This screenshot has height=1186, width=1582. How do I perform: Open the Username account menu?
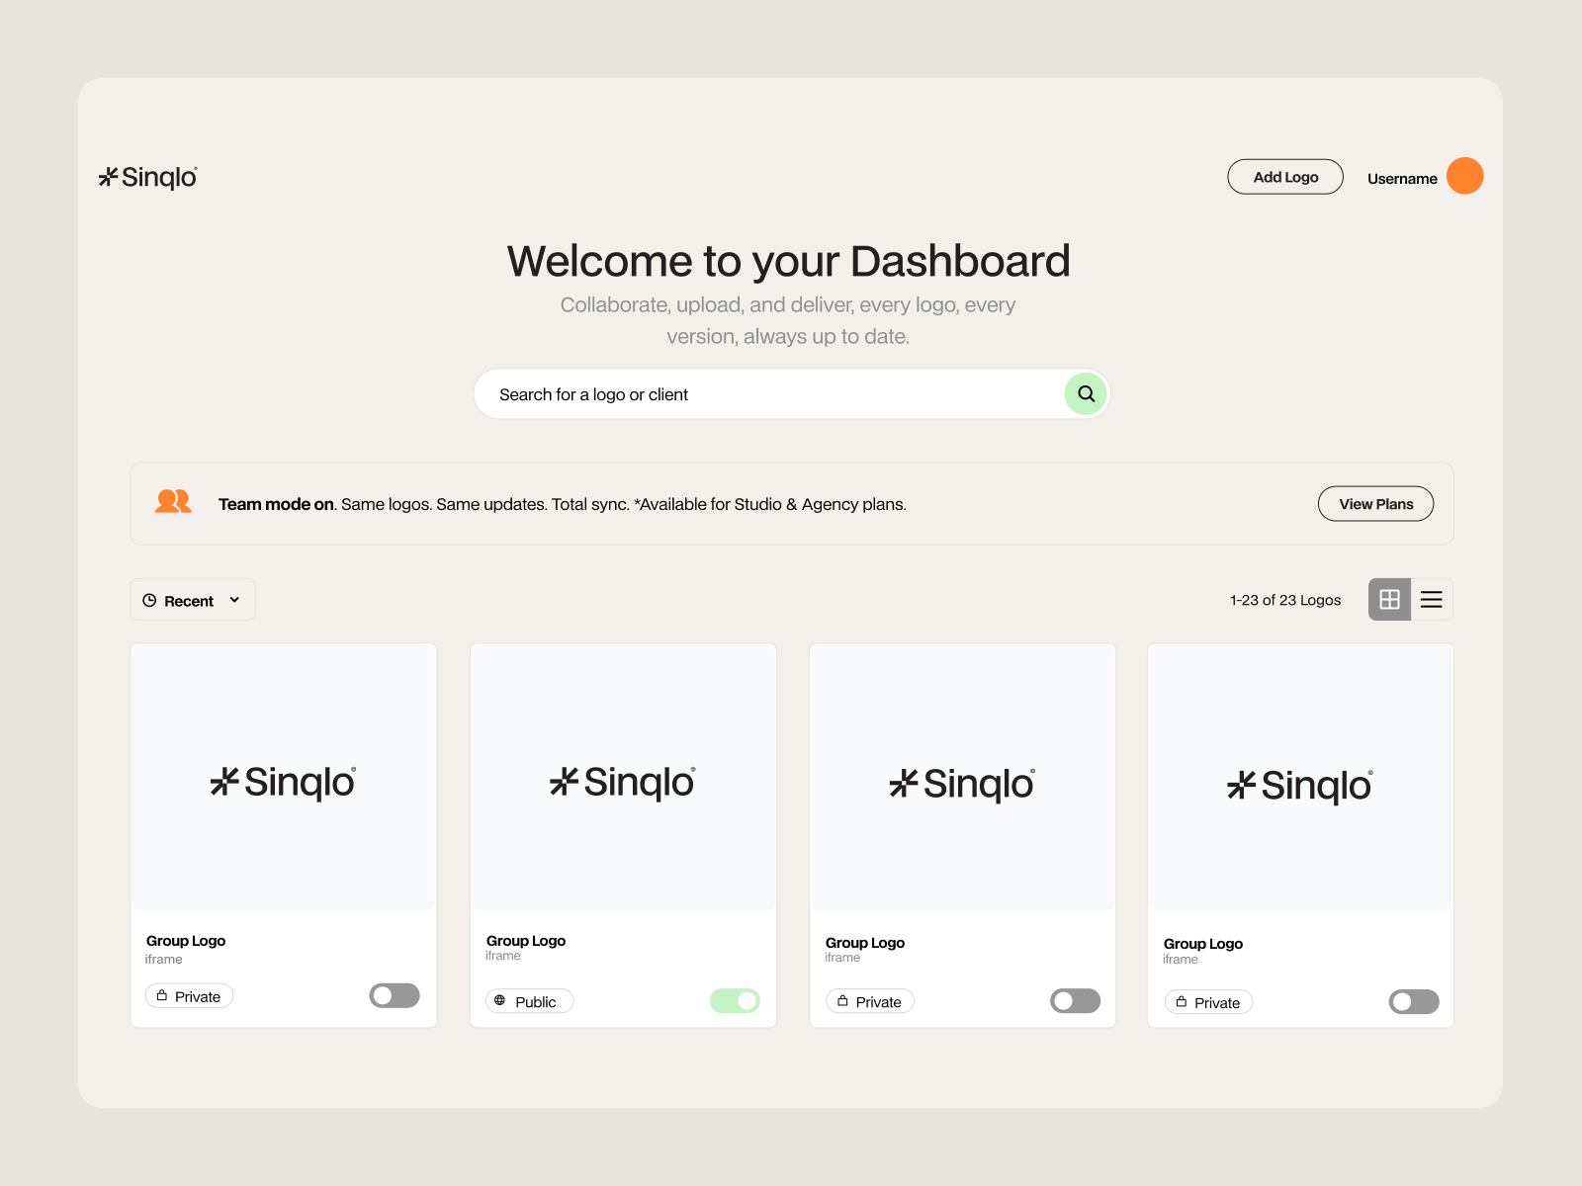click(1402, 178)
